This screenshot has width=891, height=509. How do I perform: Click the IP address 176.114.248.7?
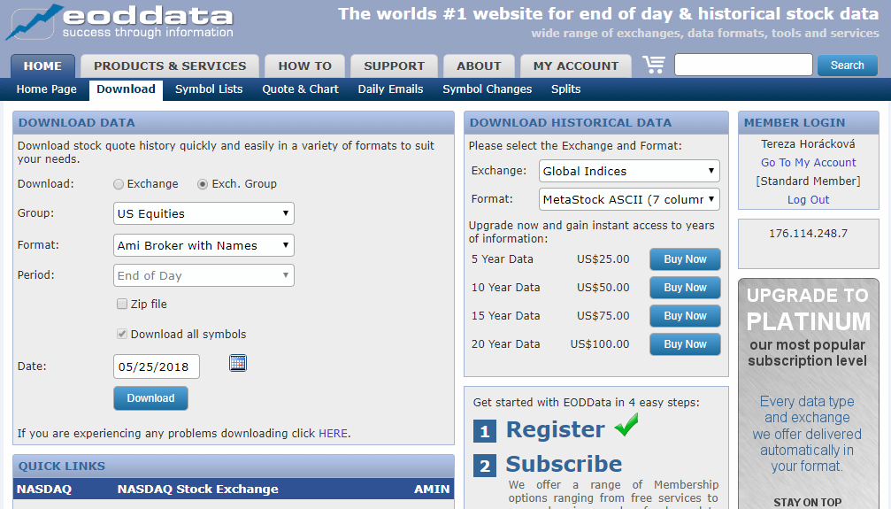click(808, 233)
